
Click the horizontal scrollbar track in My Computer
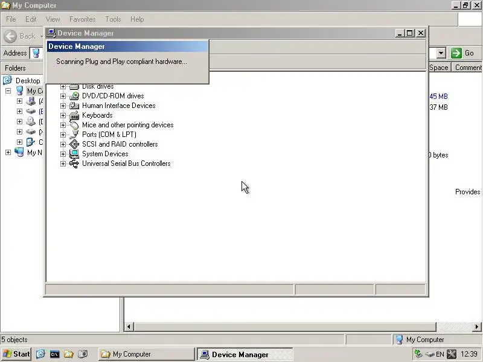pos(455,326)
